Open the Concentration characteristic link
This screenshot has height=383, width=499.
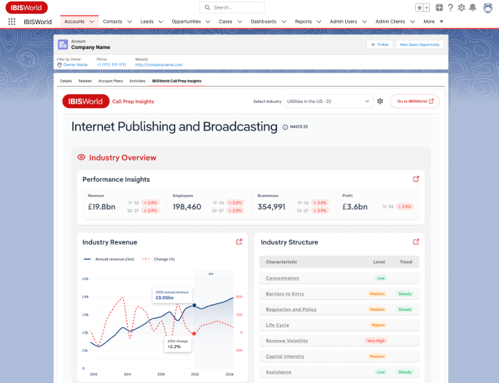pos(282,278)
